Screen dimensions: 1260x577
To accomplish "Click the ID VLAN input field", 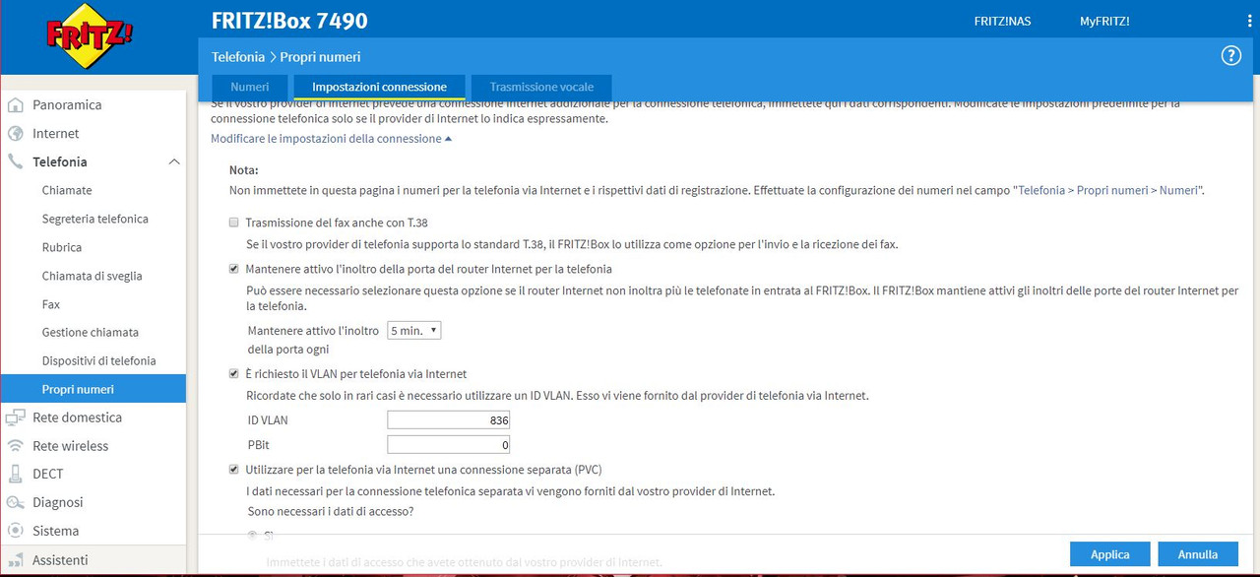I will (x=449, y=420).
